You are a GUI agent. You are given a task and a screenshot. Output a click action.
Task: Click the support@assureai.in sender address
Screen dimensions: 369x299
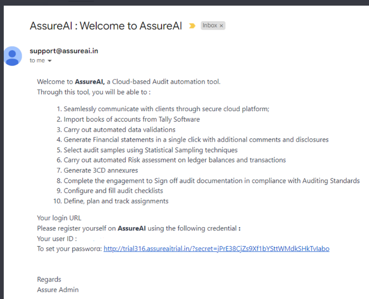pyautogui.click(x=64, y=51)
